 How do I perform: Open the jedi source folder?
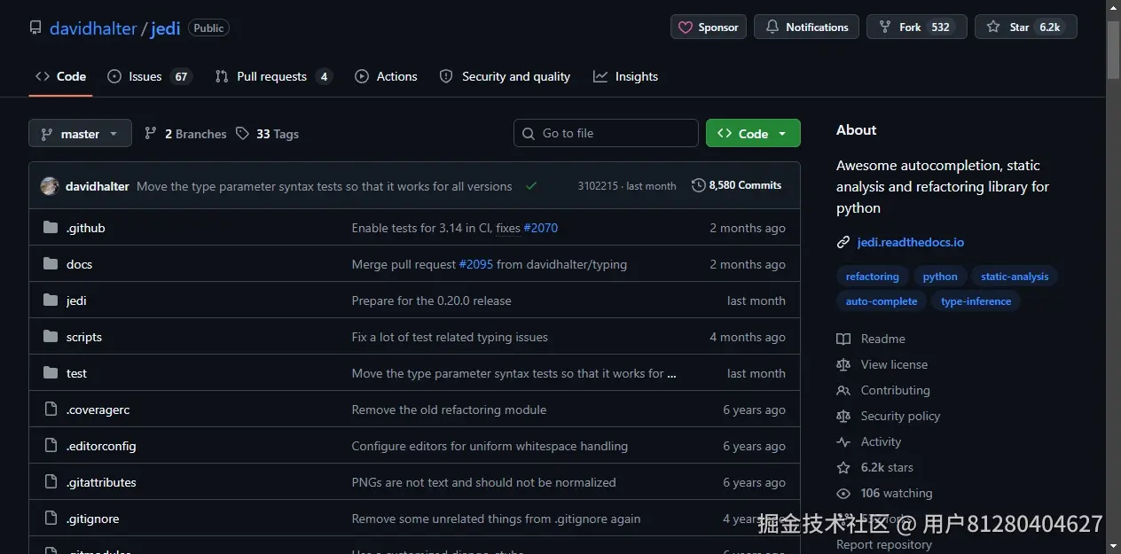76,300
